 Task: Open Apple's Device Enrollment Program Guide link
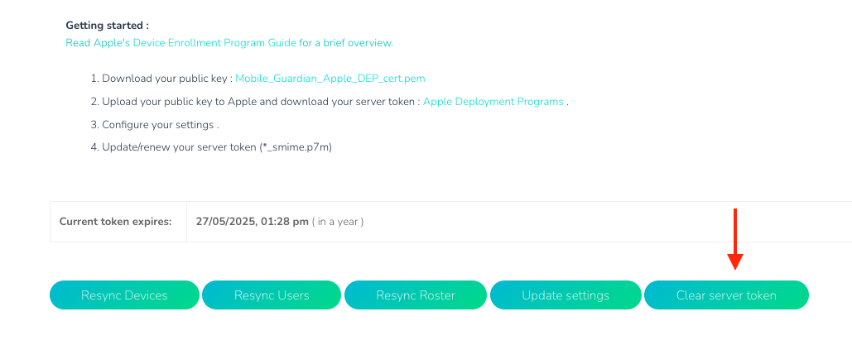pyautogui.click(x=229, y=42)
